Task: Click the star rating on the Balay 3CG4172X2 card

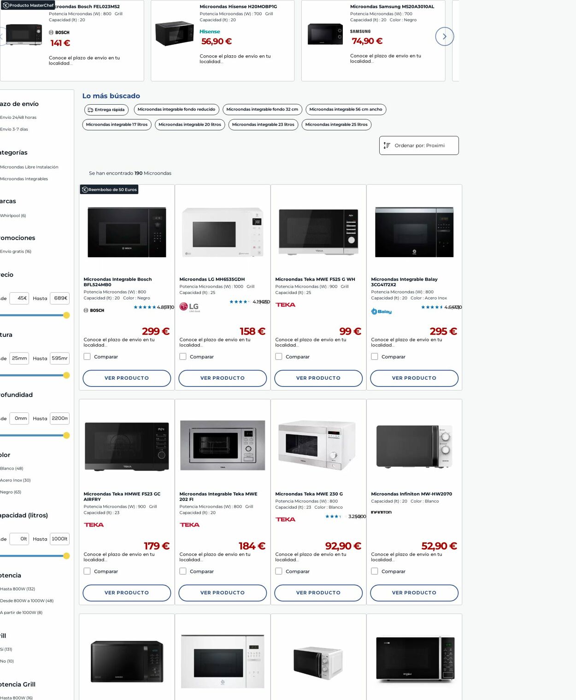Action: (432, 307)
